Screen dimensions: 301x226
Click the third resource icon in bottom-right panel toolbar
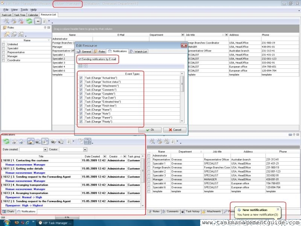coord(166,142)
